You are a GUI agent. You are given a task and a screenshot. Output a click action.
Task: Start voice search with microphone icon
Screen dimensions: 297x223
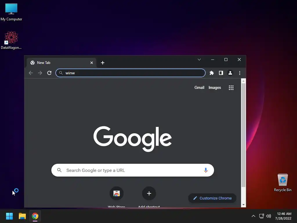[206, 170]
